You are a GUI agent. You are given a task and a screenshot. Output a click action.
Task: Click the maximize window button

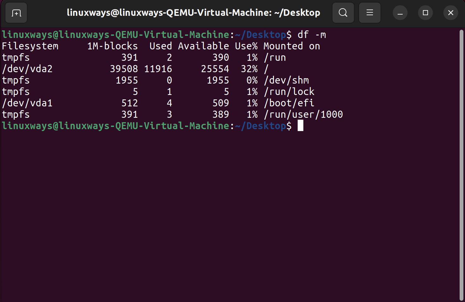pyautogui.click(x=425, y=12)
